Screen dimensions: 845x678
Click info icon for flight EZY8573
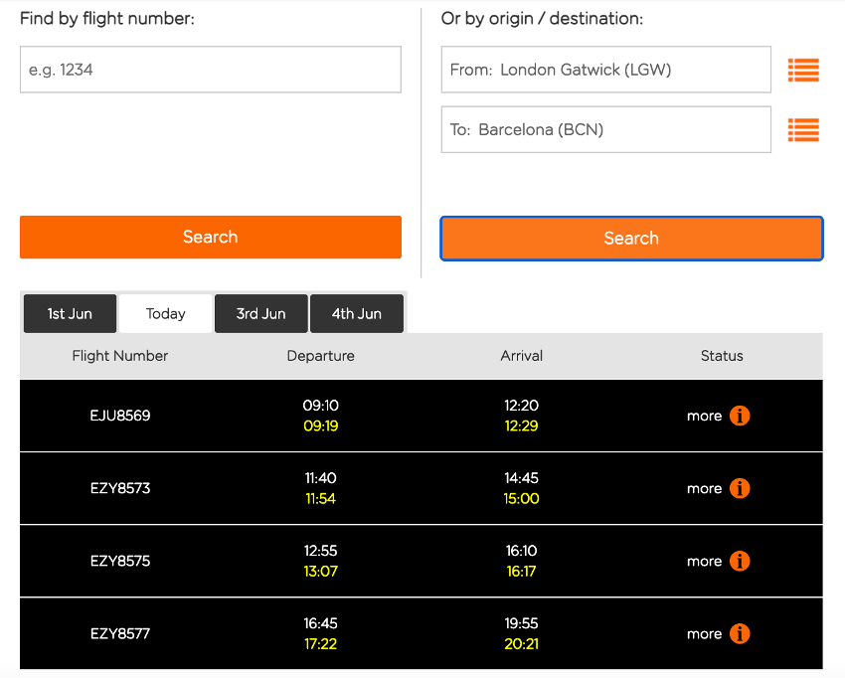coord(740,488)
